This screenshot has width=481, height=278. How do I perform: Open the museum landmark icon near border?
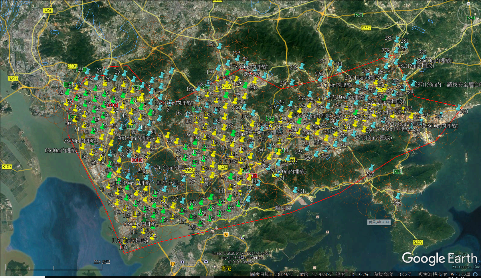point(212,231)
